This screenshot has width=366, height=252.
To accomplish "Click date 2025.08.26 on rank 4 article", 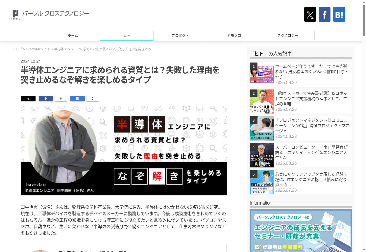I will (x=286, y=163).
